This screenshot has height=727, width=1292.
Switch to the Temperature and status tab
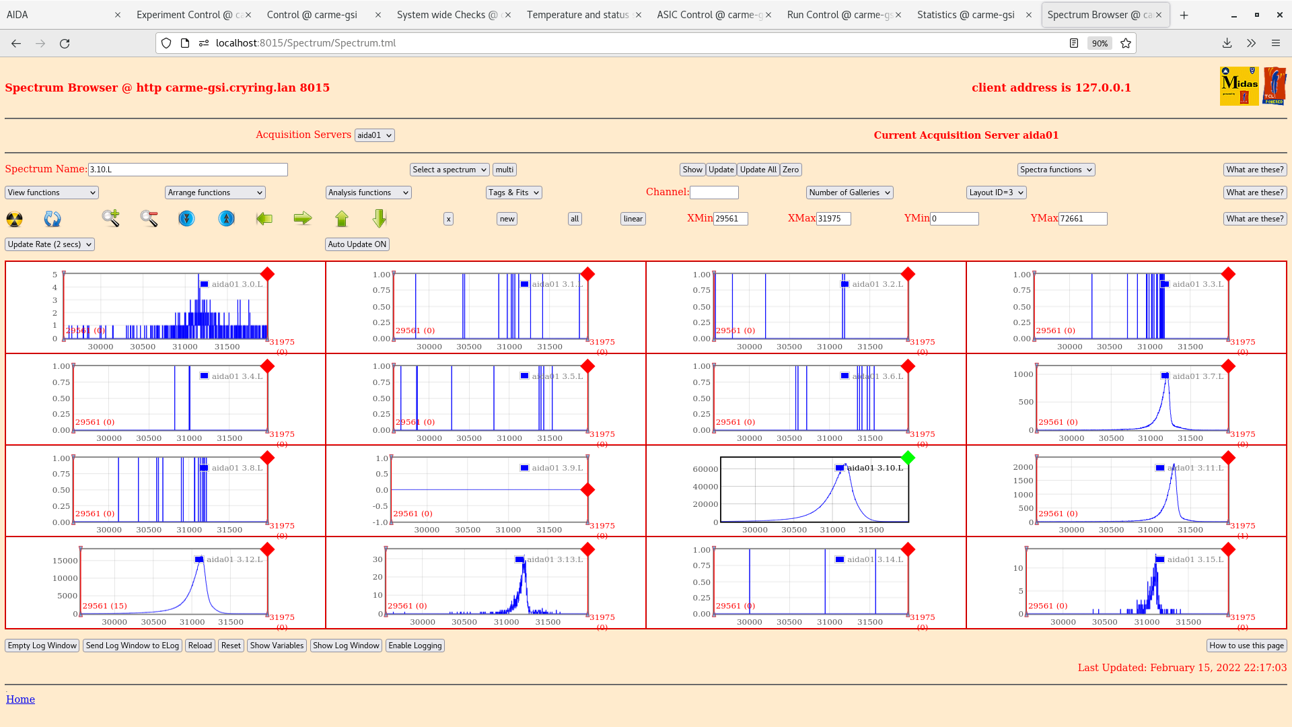coord(579,14)
